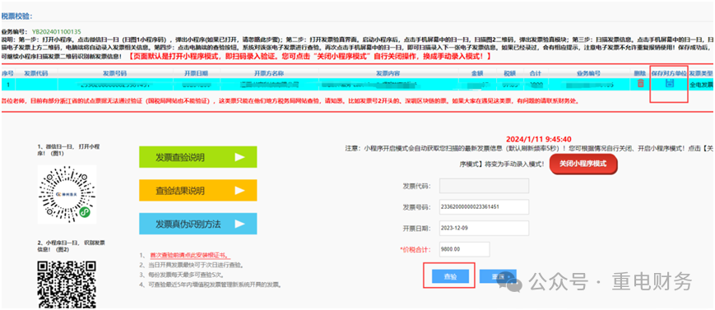Click the 合计 column header
The width and height of the screenshot is (715, 310).
pyautogui.click(x=536, y=73)
